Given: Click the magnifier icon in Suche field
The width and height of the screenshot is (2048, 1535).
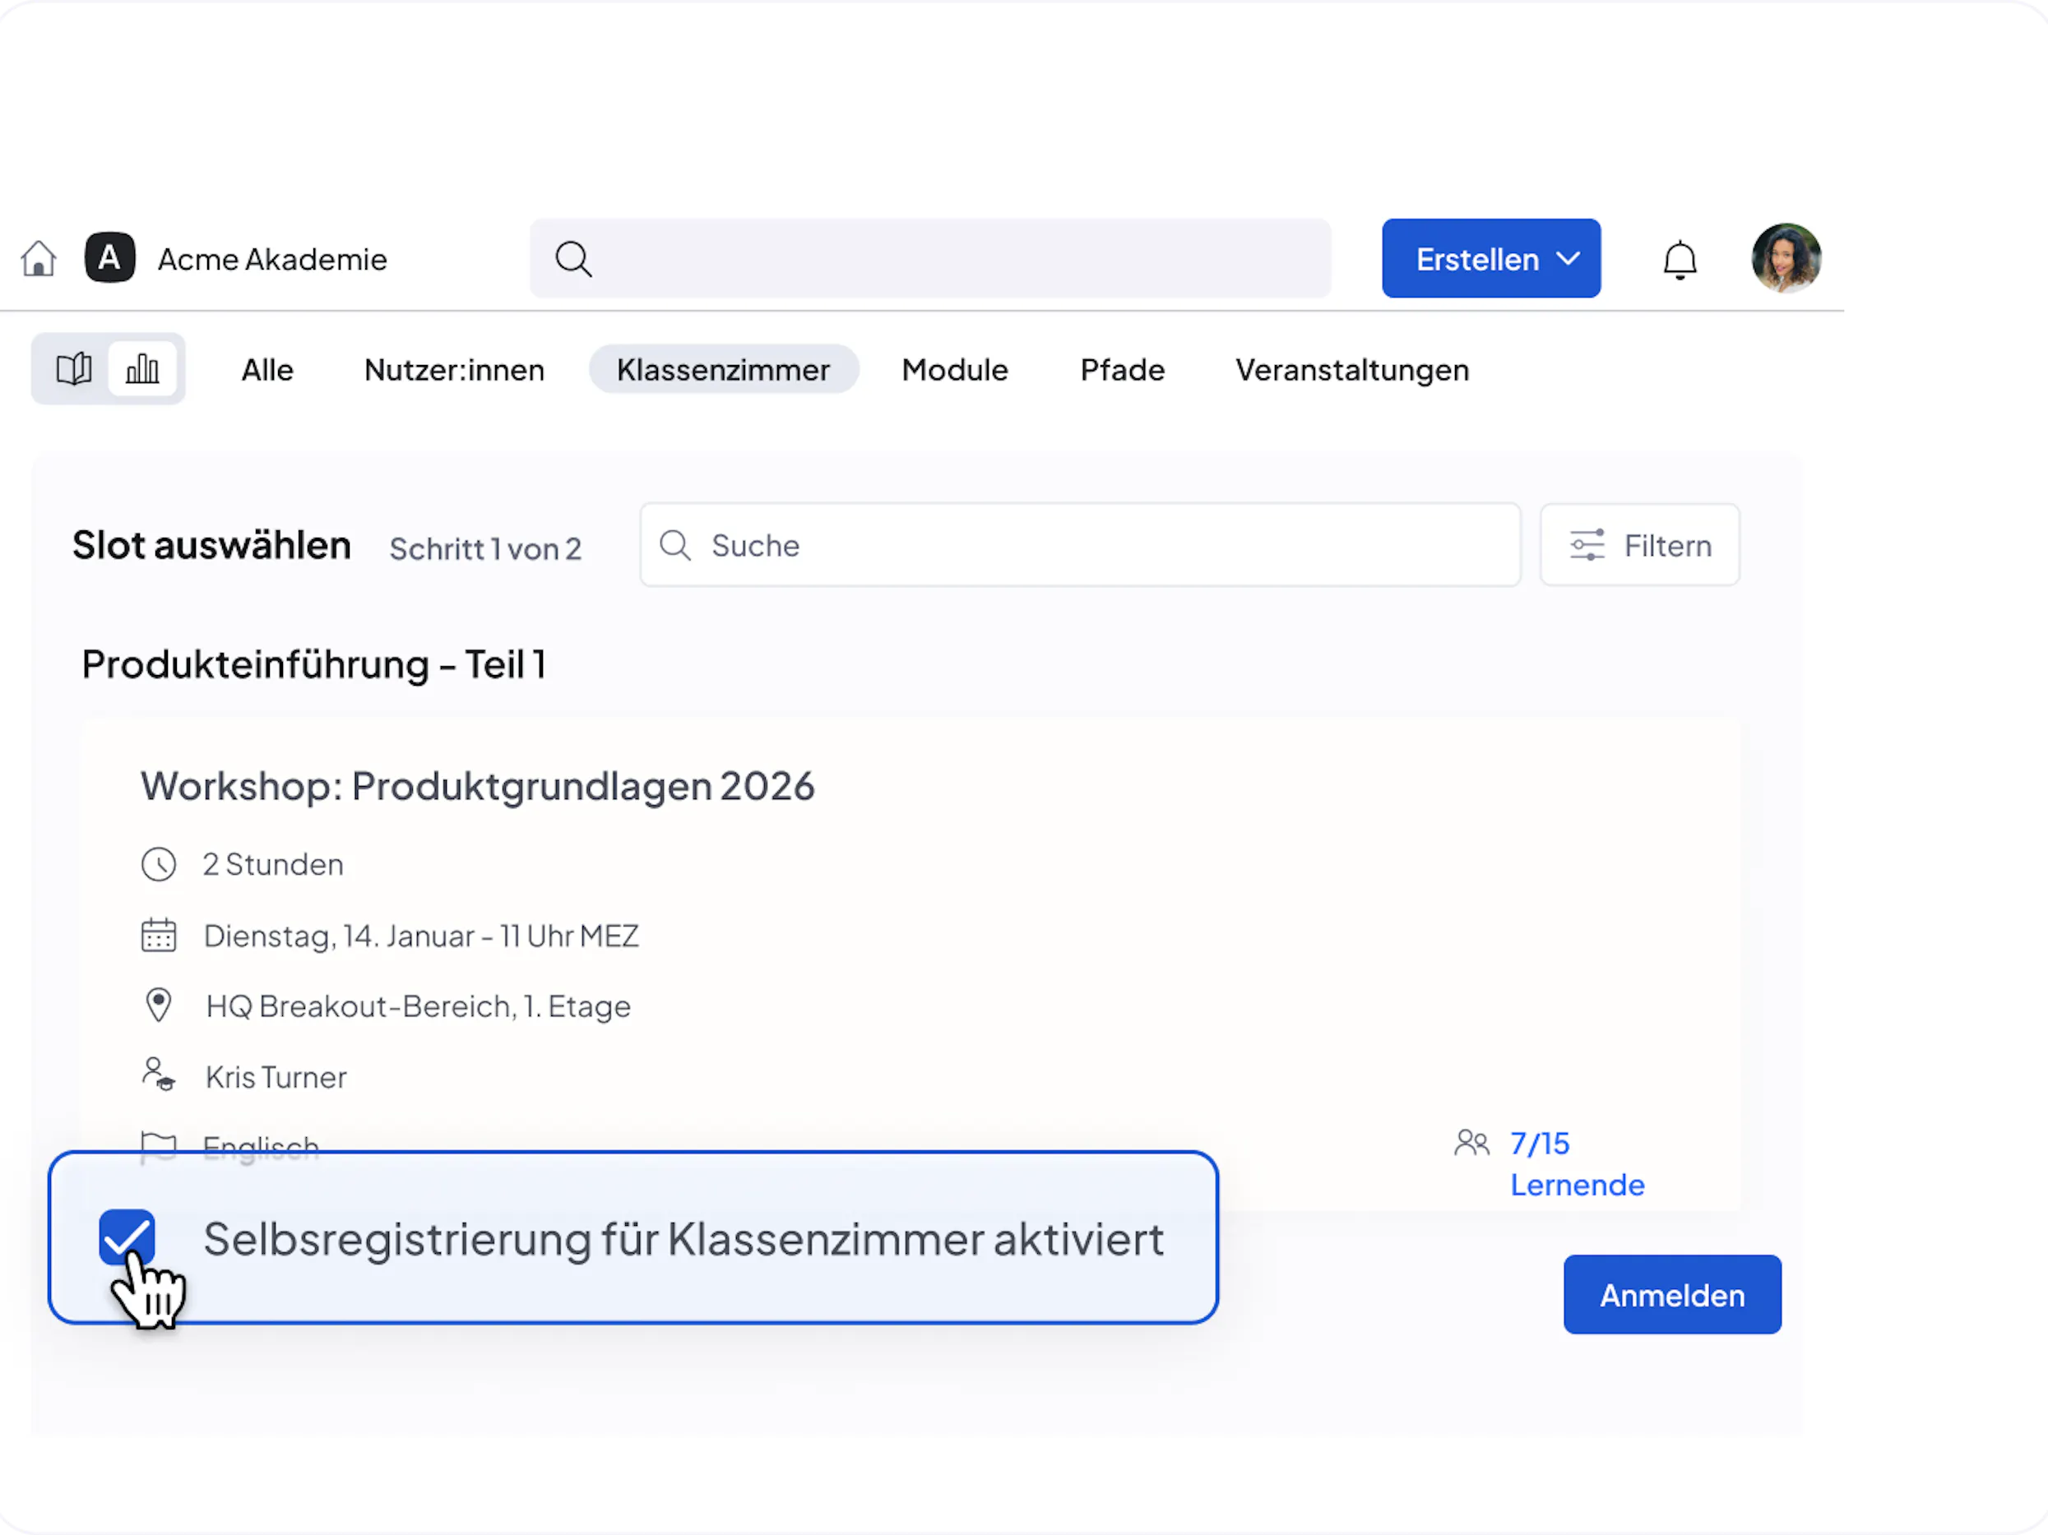Looking at the screenshot, I should (675, 546).
